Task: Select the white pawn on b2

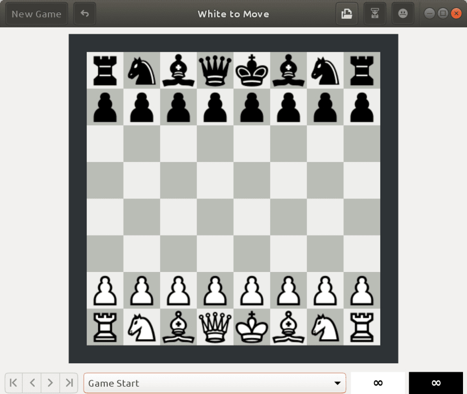Action: (141, 290)
